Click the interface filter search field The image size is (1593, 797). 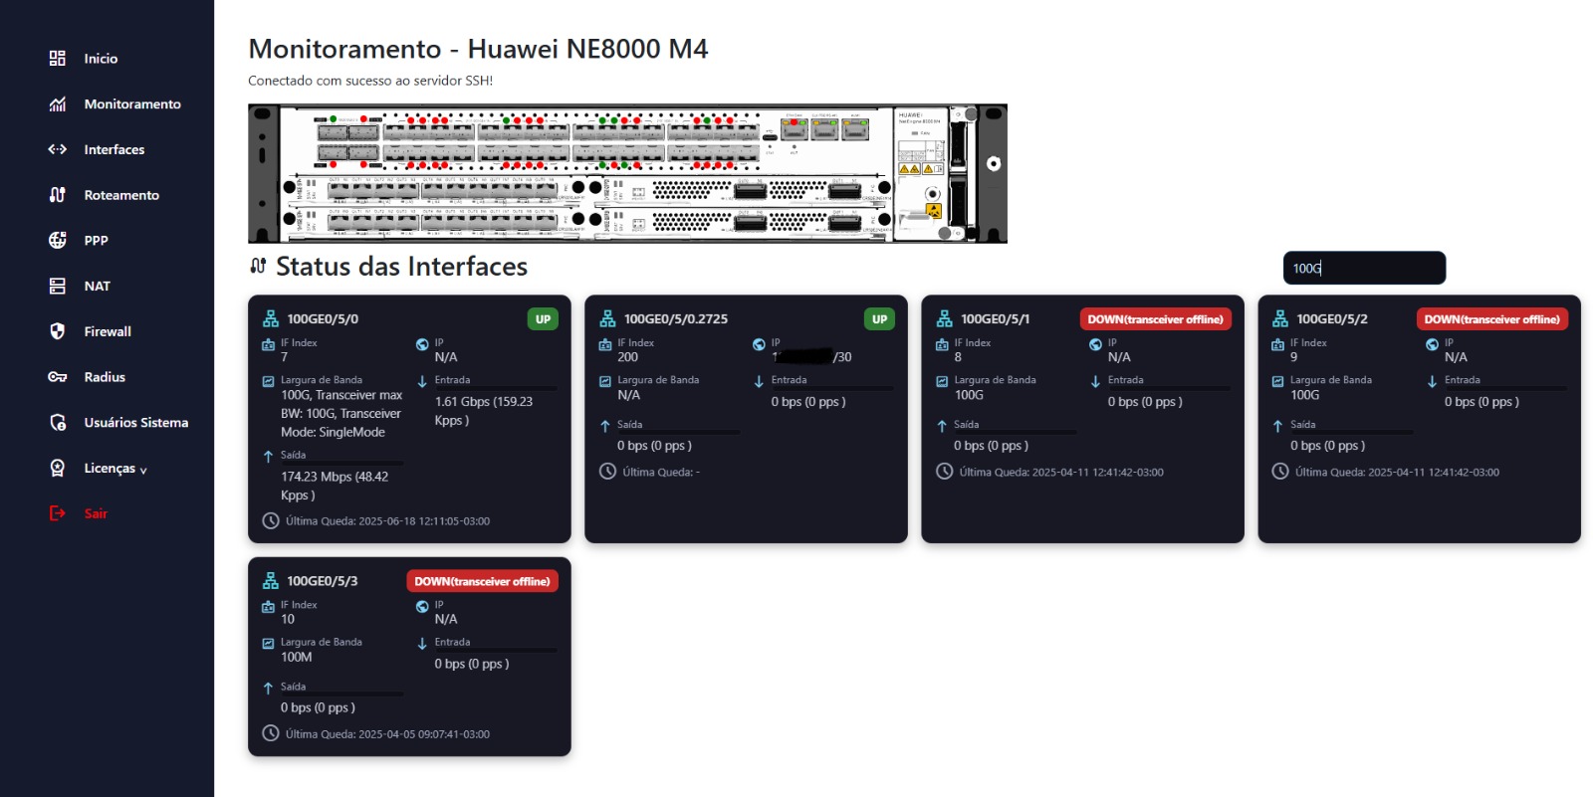click(x=1364, y=268)
